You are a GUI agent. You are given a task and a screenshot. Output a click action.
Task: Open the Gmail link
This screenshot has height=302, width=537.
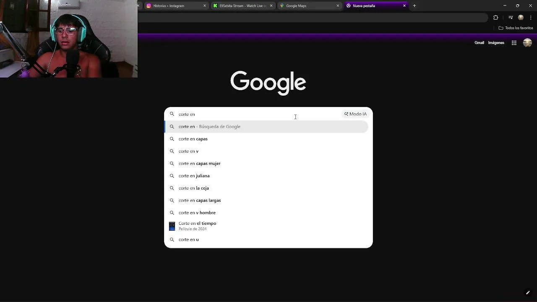pos(479,43)
